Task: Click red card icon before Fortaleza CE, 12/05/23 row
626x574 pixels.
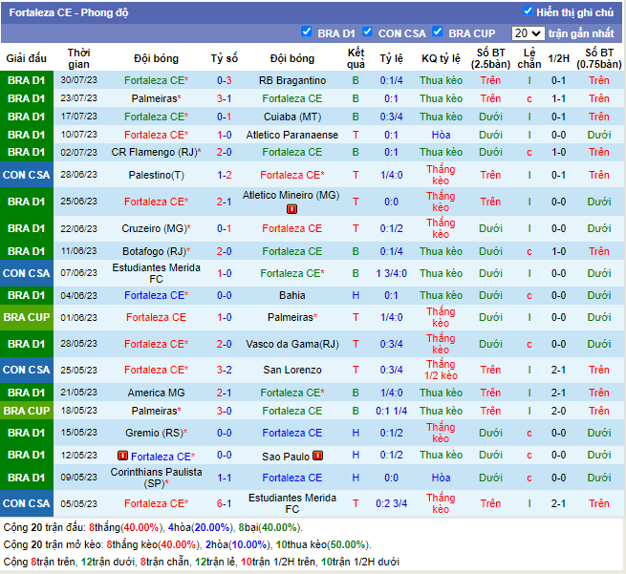Action: [x=124, y=457]
